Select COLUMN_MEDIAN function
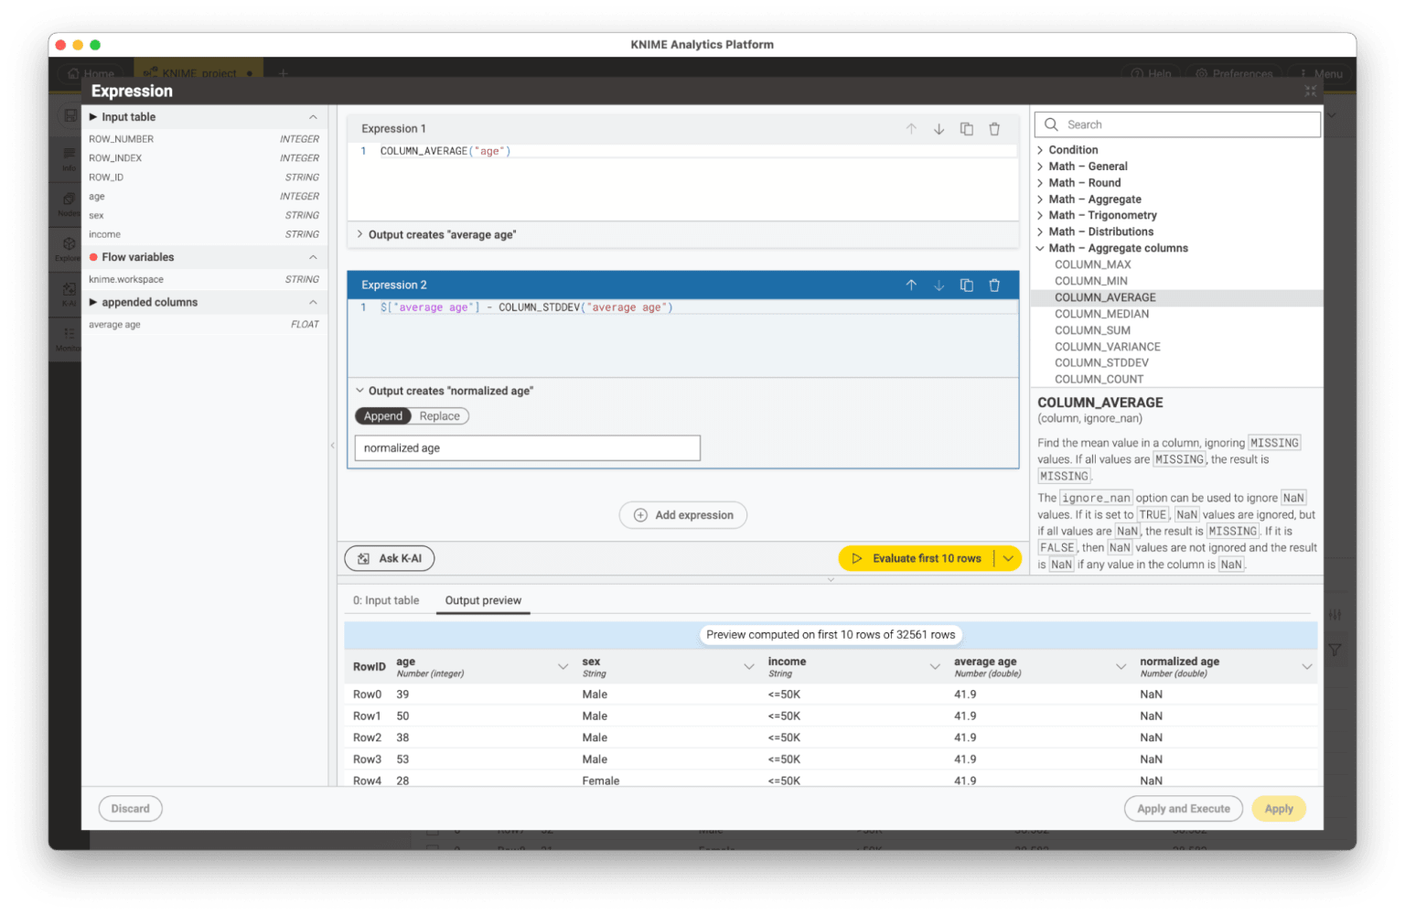 (x=1101, y=314)
